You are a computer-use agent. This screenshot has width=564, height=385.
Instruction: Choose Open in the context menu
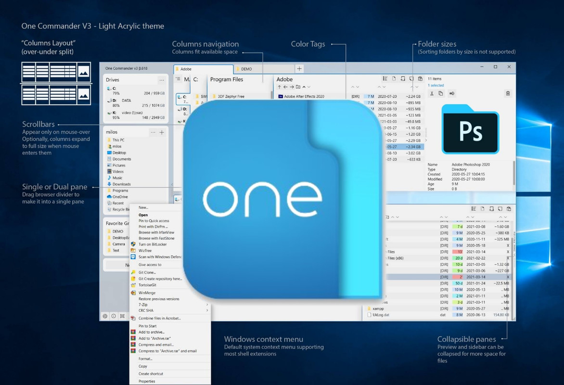coord(143,215)
